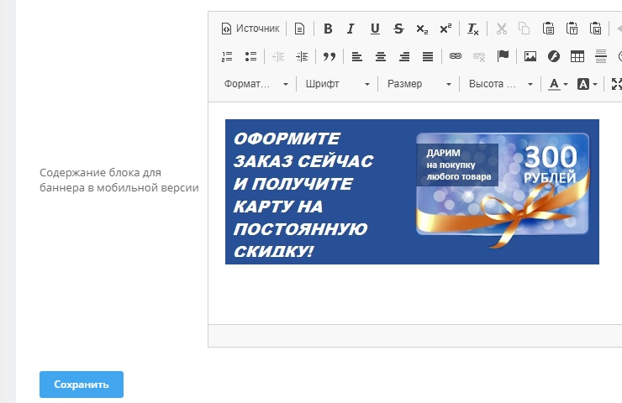Click the insert image icon
Screen dimensions: 622x403
530,56
